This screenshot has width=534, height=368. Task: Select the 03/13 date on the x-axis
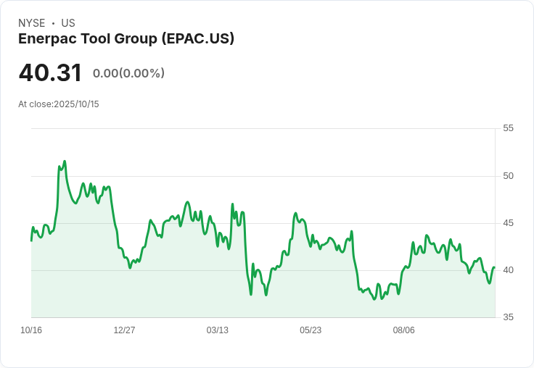pyautogui.click(x=218, y=330)
